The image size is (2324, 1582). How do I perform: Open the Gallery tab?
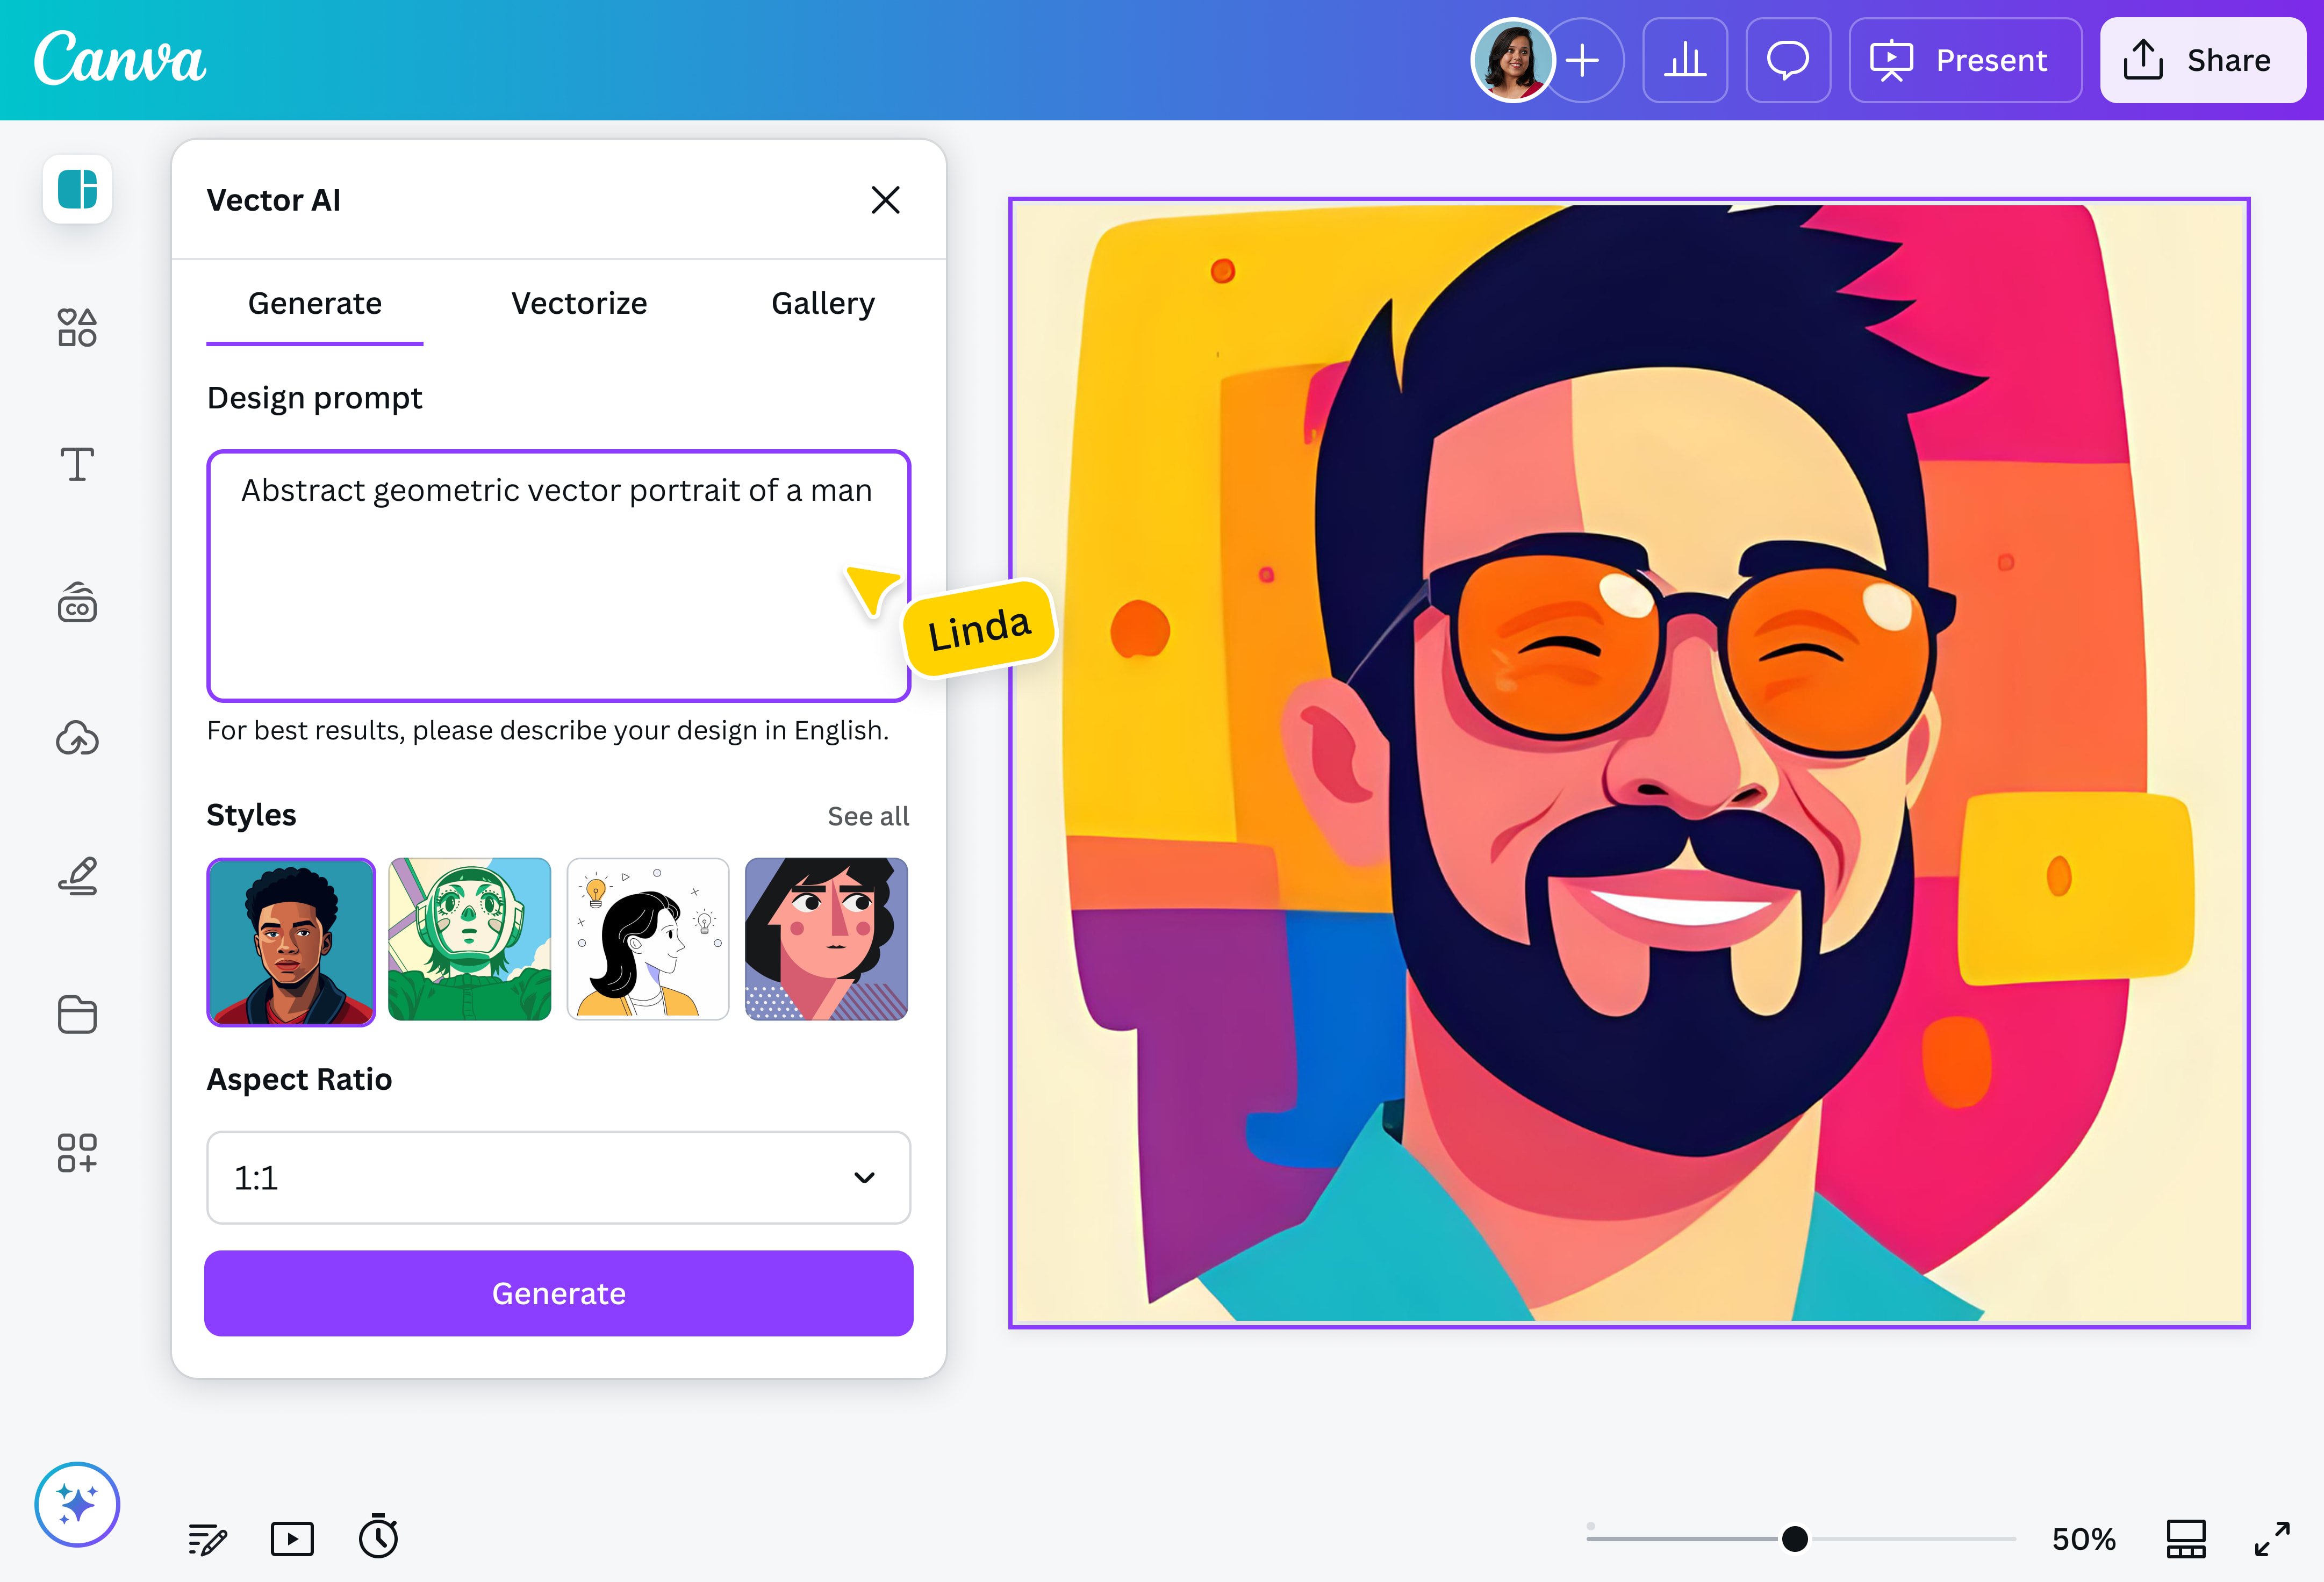point(822,303)
